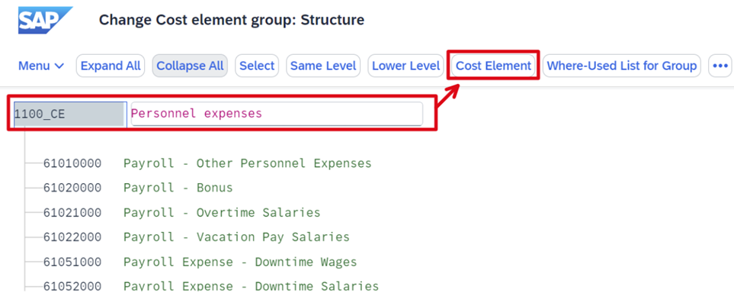Select cost element 61020000 Payroll - Bonus
This screenshot has height=296, width=734.
[x=138, y=188]
